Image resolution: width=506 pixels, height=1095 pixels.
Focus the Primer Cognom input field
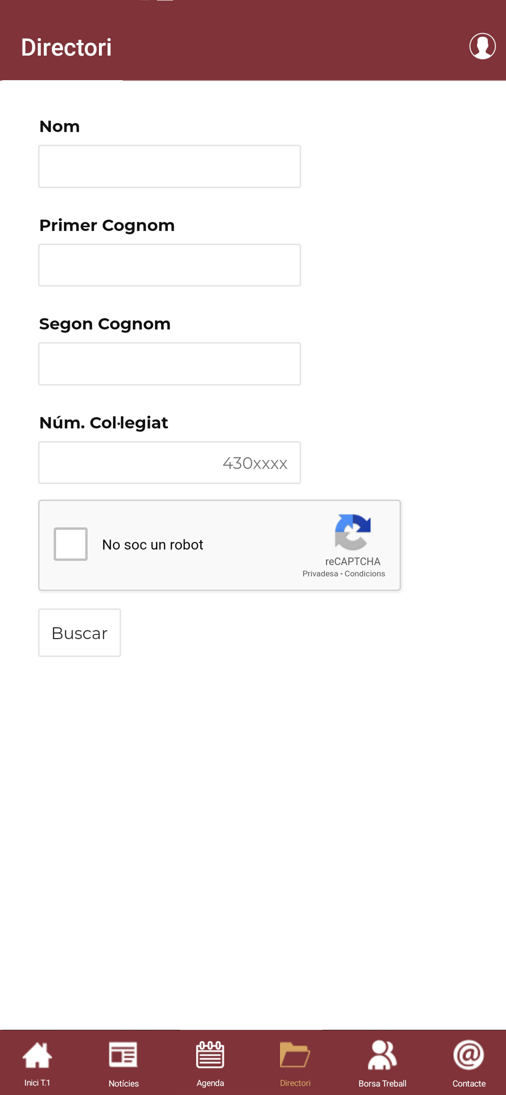[169, 265]
